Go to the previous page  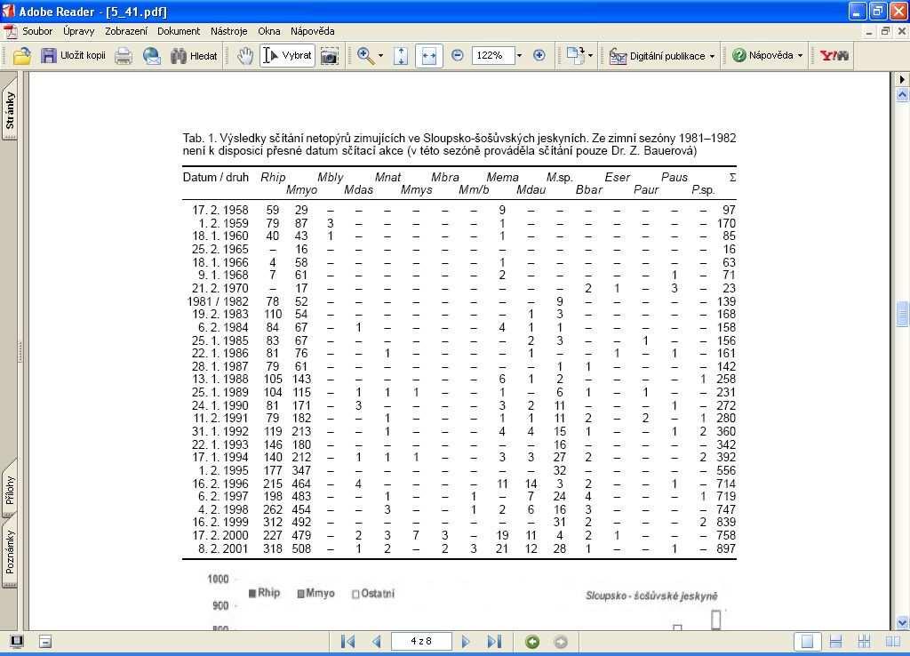click(x=377, y=642)
